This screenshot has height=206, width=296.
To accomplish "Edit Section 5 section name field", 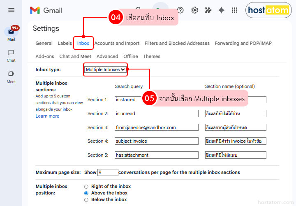I will [236, 155].
